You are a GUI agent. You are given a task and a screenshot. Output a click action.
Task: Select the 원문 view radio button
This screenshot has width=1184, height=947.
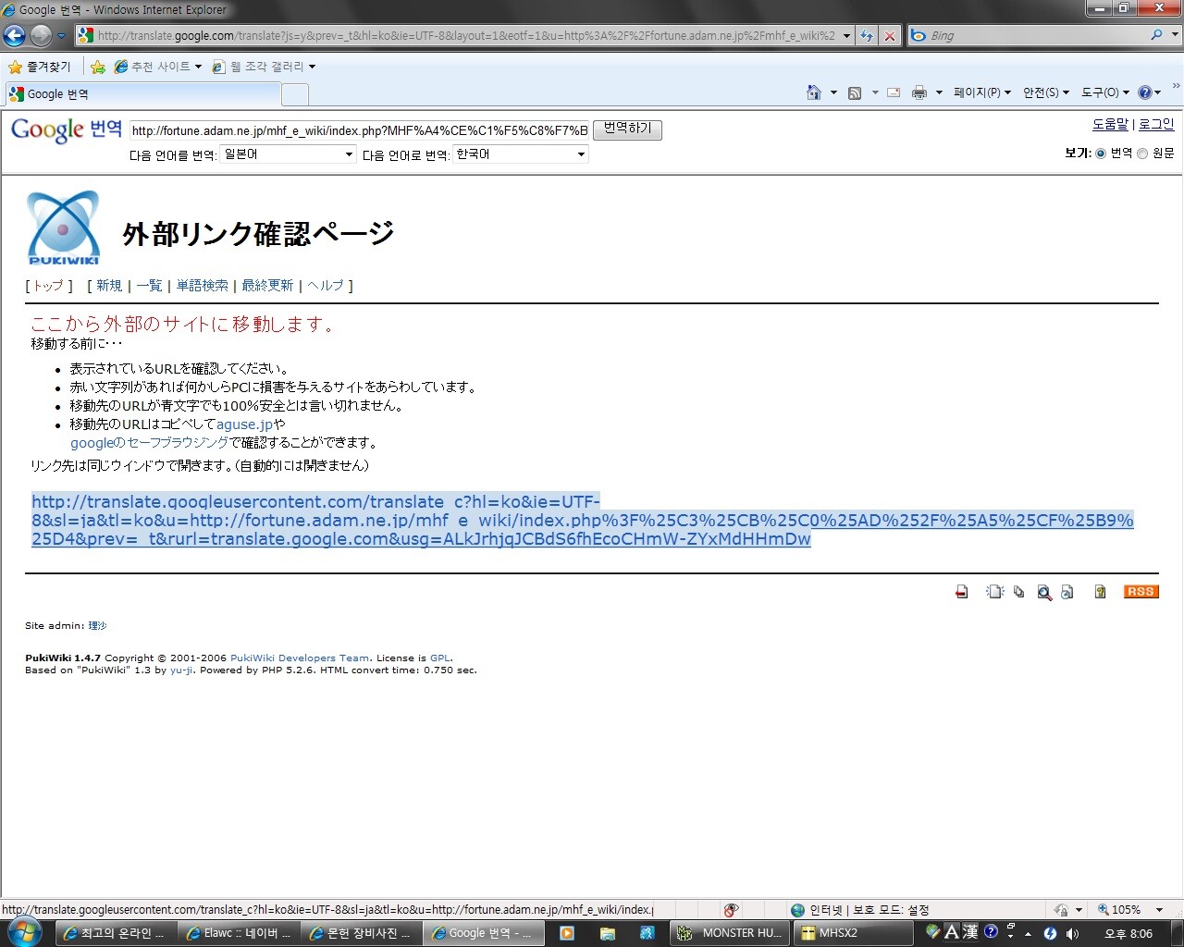pyautogui.click(x=1142, y=154)
